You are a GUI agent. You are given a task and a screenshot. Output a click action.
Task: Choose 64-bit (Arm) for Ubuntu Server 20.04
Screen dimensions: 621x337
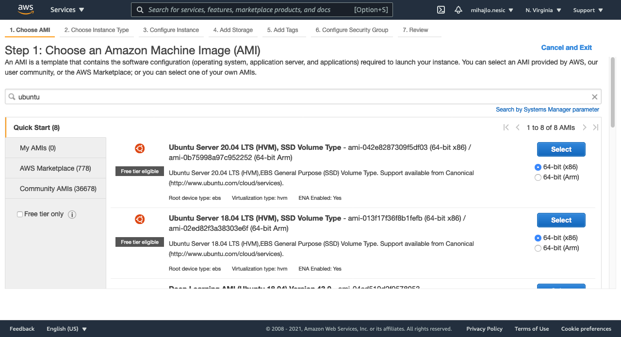pyautogui.click(x=538, y=177)
